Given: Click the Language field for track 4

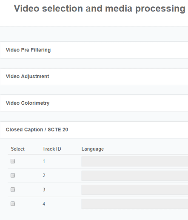Looking at the screenshot, I should [x=135, y=204].
